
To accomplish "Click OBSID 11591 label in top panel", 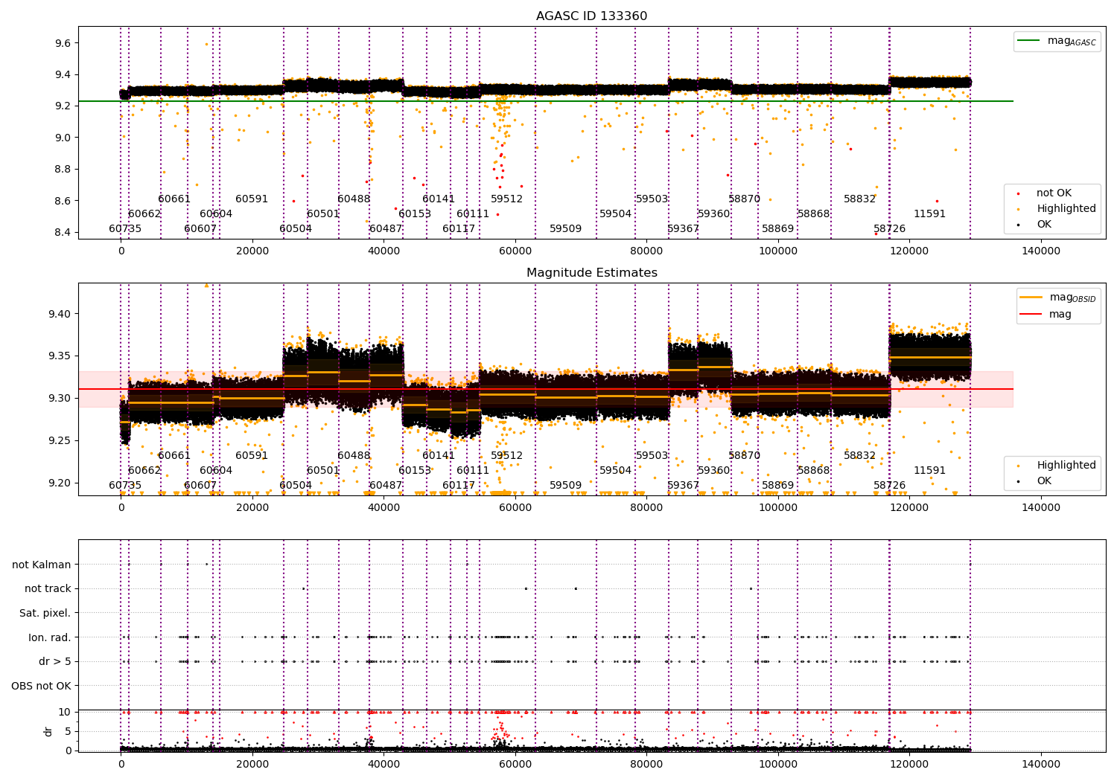I will point(929,213).
